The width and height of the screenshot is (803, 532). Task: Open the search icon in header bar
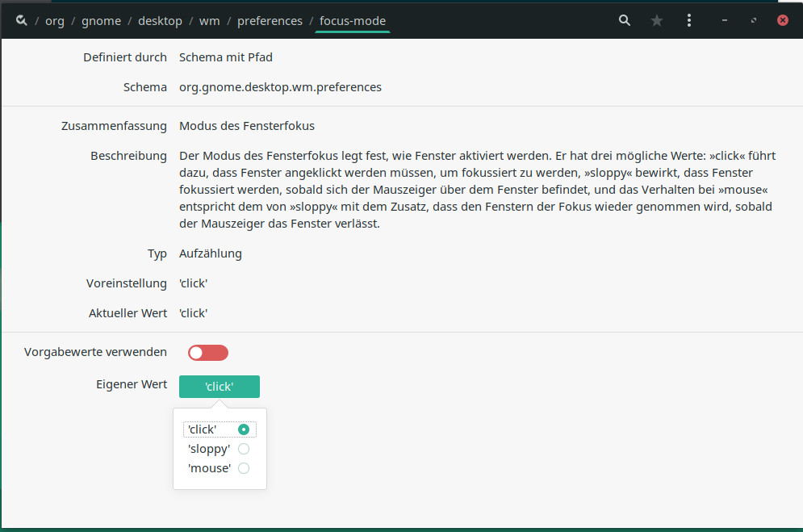point(625,21)
